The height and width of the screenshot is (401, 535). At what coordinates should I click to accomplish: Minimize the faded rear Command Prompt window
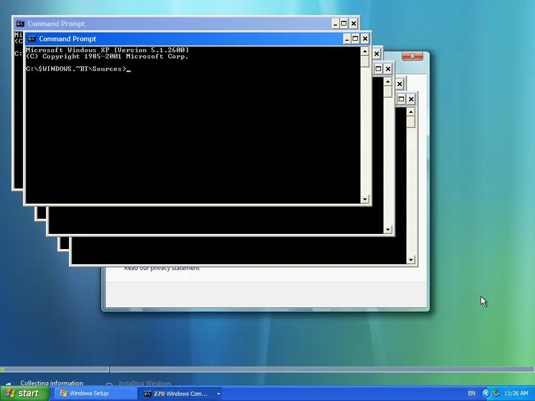(x=335, y=24)
